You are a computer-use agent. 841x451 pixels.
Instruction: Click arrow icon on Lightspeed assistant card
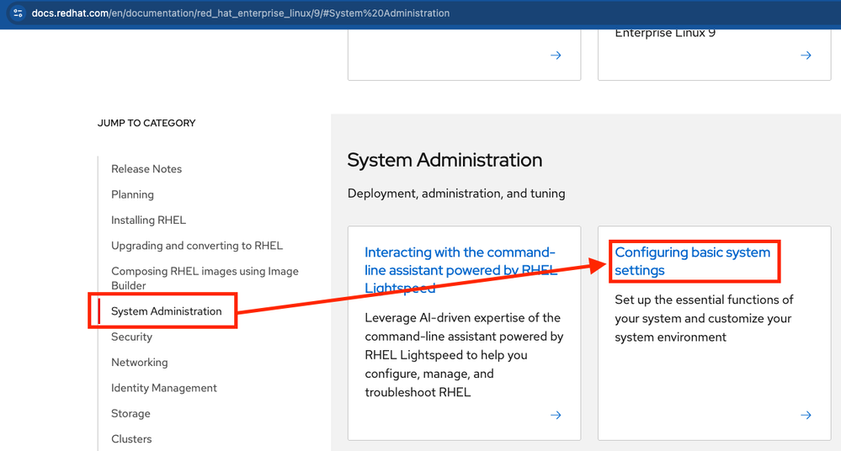click(x=556, y=415)
